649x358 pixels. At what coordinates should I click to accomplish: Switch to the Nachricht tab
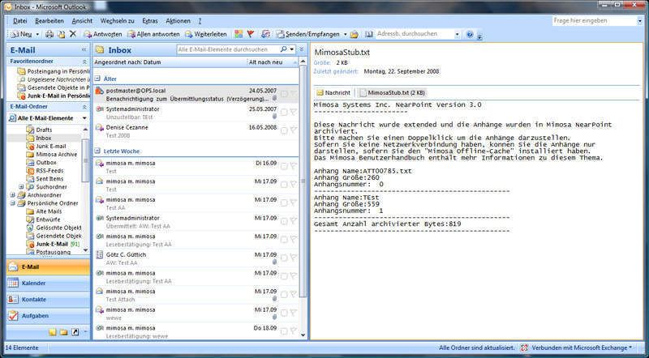click(333, 92)
